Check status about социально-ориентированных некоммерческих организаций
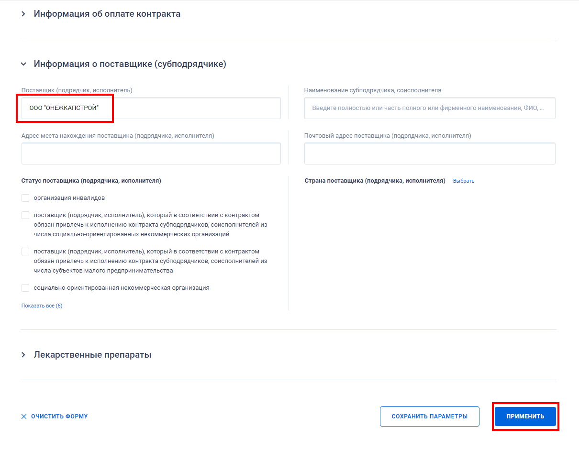The image size is (579, 449). [25, 215]
